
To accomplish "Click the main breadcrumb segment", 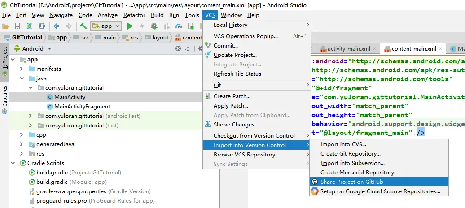I will (106, 38).
